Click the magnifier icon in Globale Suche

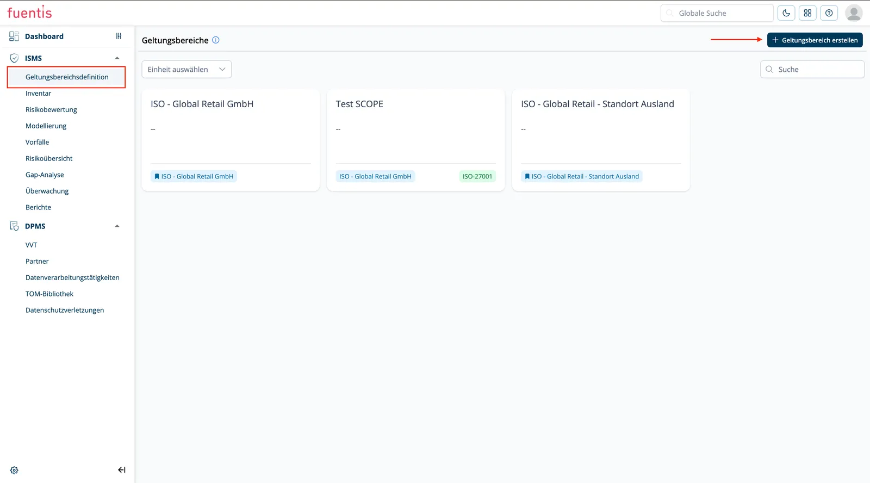click(x=670, y=13)
